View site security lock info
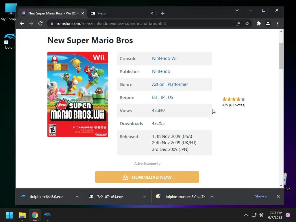296x222 pixels. pos(52,24)
